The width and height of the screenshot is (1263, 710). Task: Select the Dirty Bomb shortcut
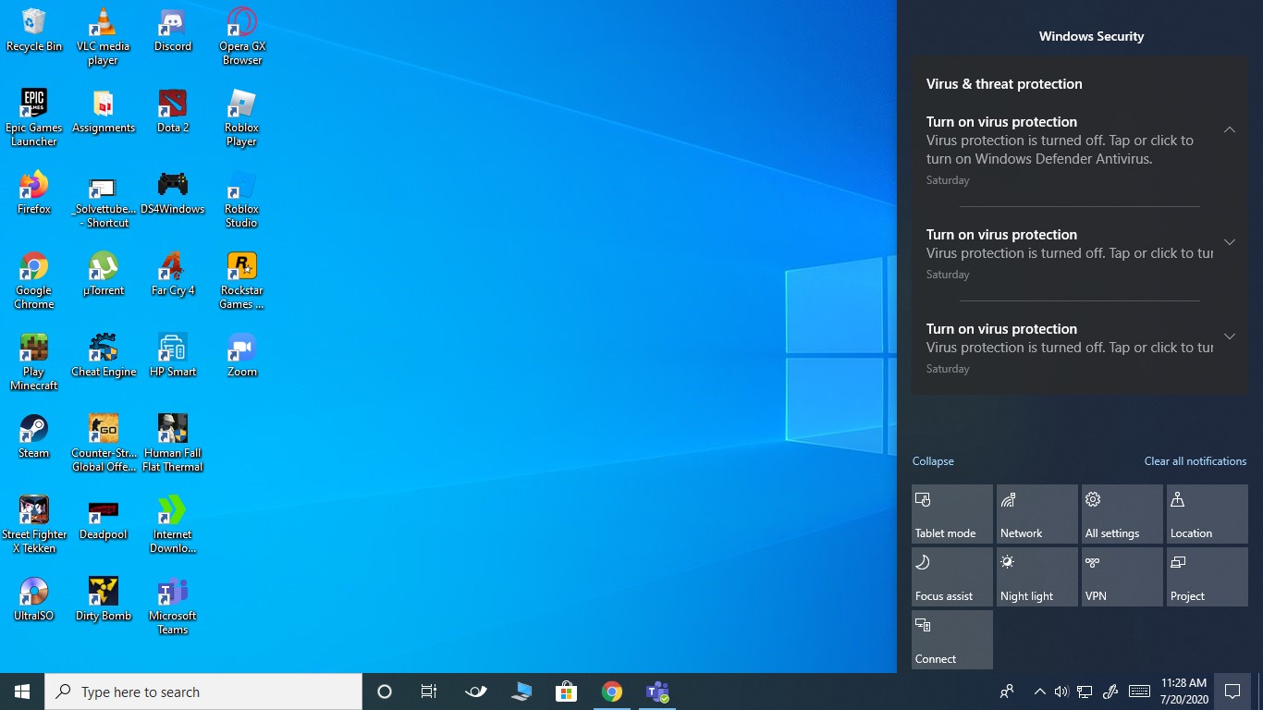coord(104,600)
